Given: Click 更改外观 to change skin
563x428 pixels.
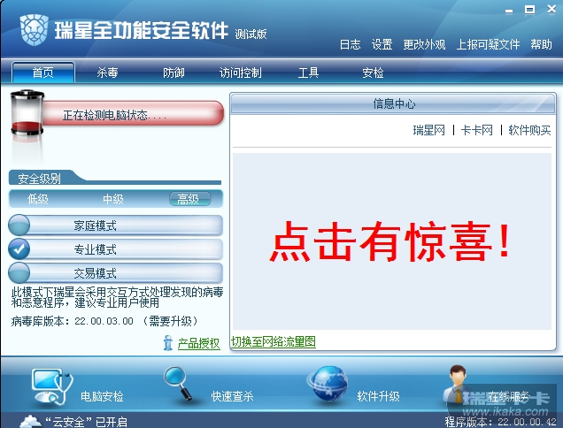Looking at the screenshot, I should [424, 44].
